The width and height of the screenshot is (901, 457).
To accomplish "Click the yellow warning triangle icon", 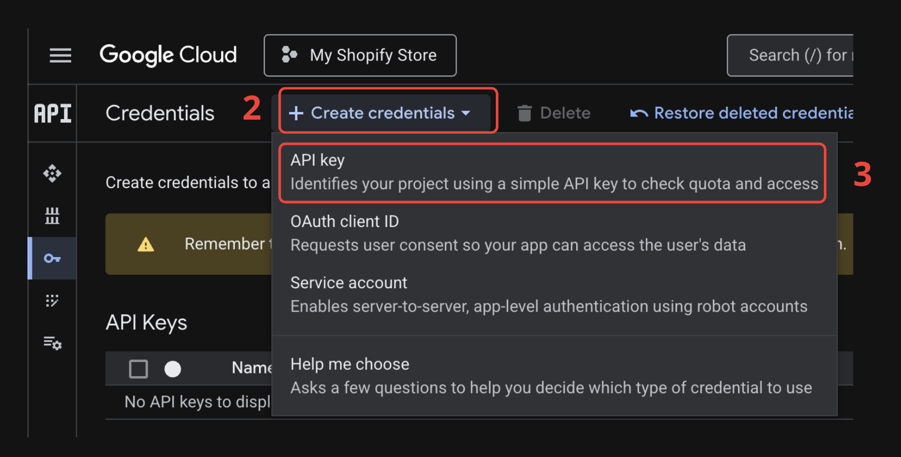I will 146,245.
